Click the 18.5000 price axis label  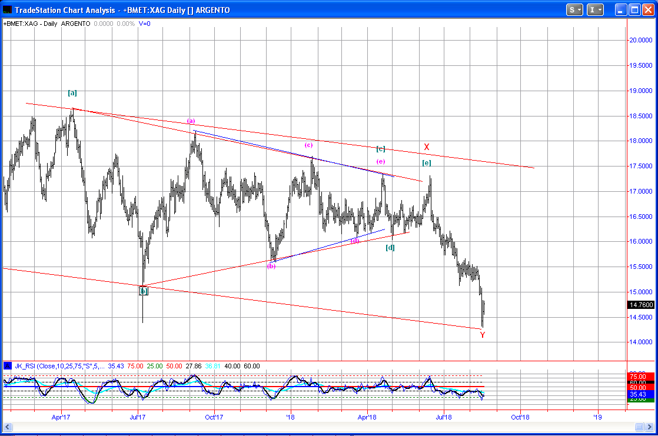coord(640,116)
